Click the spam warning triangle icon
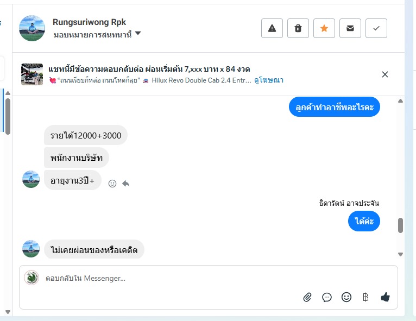 pyautogui.click(x=272, y=28)
